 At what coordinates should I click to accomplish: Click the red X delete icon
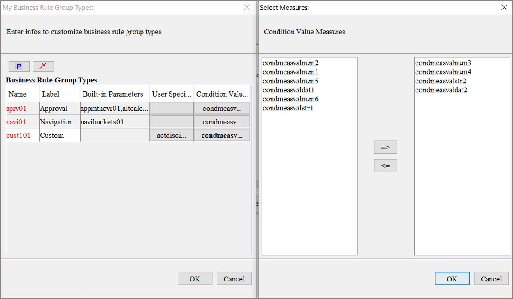tap(43, 66)
